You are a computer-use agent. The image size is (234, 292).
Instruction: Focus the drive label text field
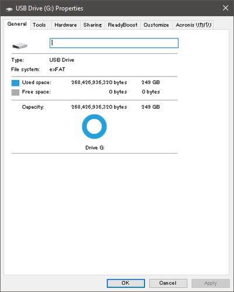click(114, 43)
